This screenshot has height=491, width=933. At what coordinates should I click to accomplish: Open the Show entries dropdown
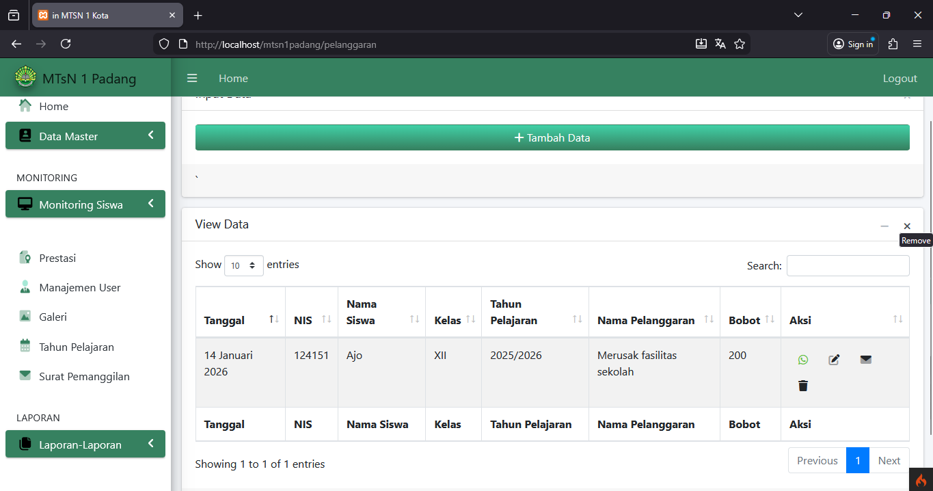(x=244, y=265)
